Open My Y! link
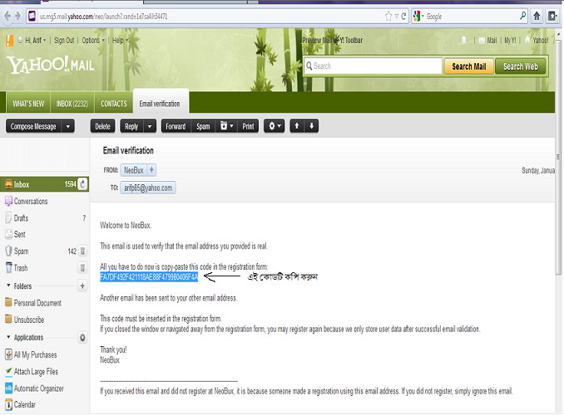 pos(510,40)
